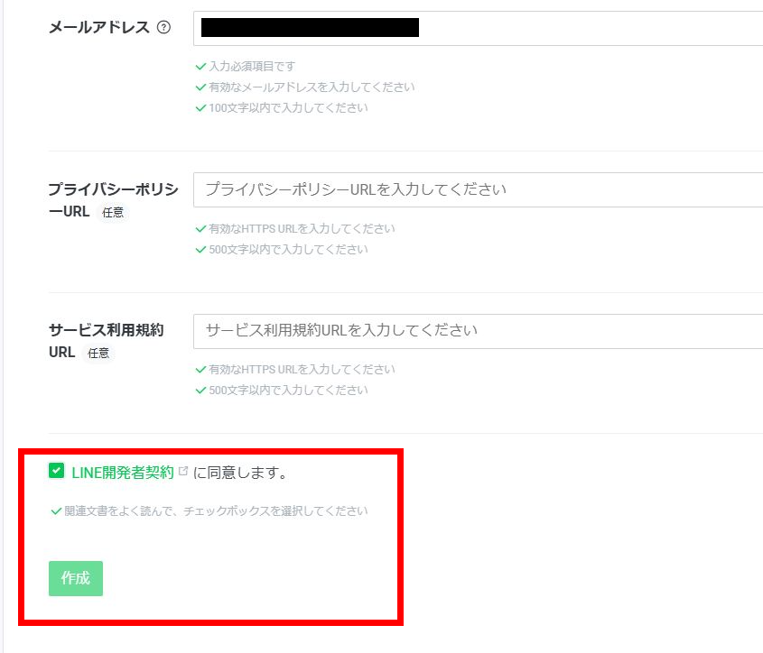Click 任意 badge next to サービス利用規約URL
The height and width of the screenshot is (653, 763).
98,354
